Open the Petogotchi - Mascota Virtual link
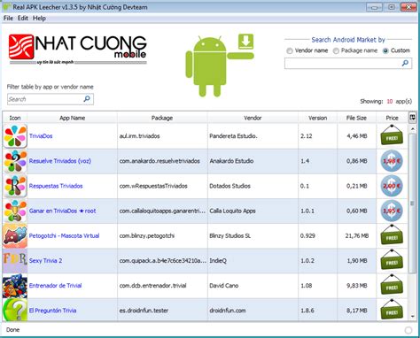Image resolution: width=420 pixels, height=338 pixels. point(64,235)
